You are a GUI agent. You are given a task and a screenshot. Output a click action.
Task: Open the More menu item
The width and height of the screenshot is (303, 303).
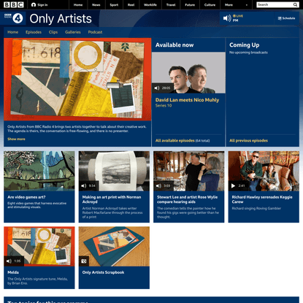click(229, 5)
